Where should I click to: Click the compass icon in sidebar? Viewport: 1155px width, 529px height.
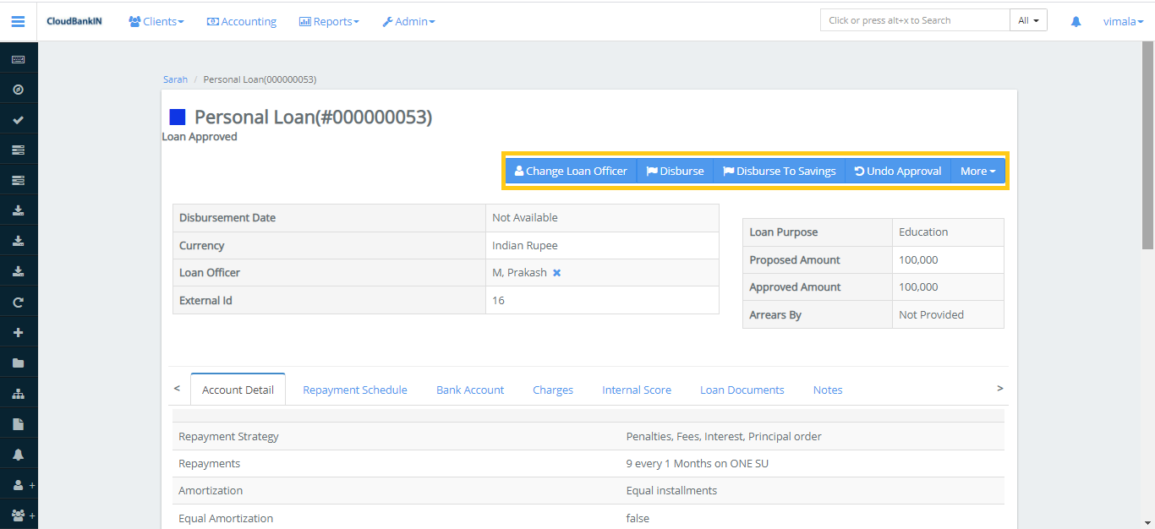pos(18,90)
